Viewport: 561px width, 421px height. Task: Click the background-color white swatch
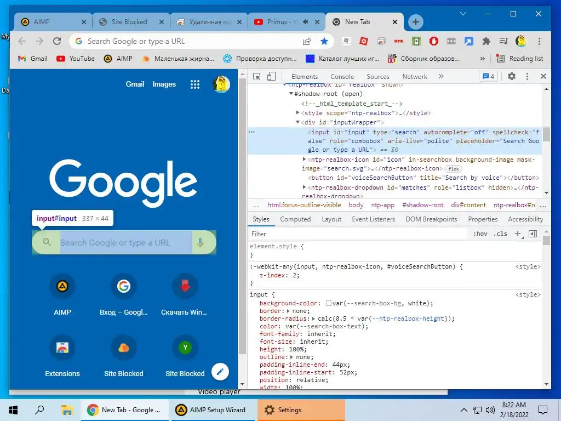point(329,303)
